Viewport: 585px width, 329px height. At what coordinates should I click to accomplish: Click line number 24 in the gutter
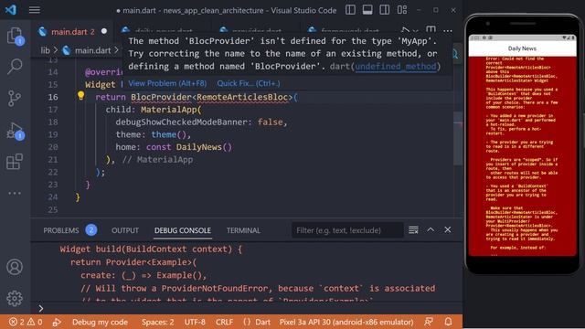coord(53,197)
